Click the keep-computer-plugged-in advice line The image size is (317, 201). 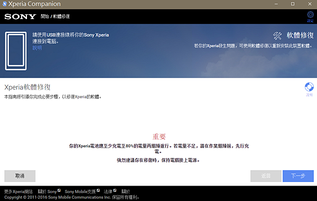pyautogui.click(x=158, y=160)
